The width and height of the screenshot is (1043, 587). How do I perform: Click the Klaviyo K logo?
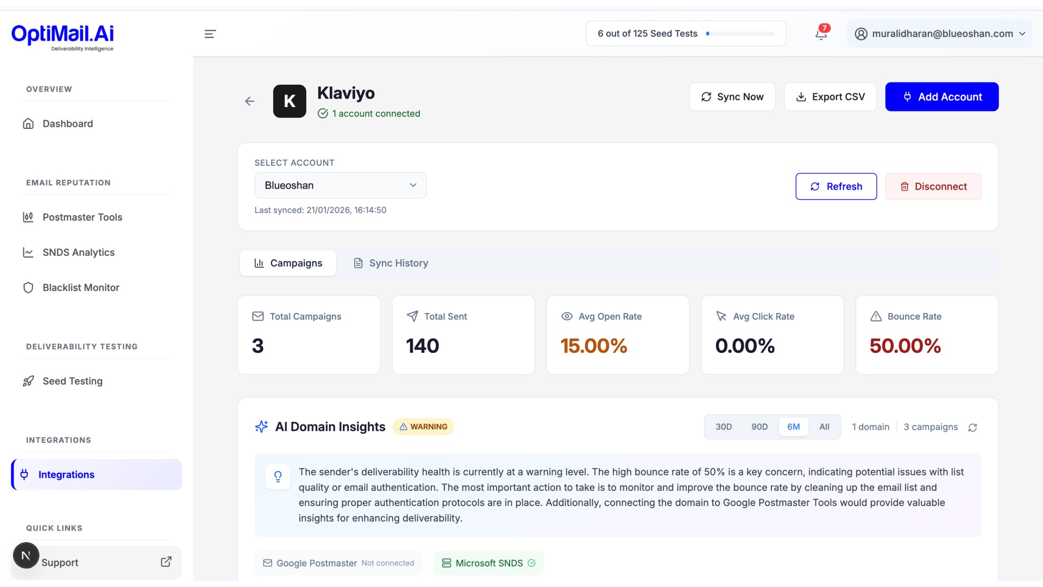click(290, 101)
